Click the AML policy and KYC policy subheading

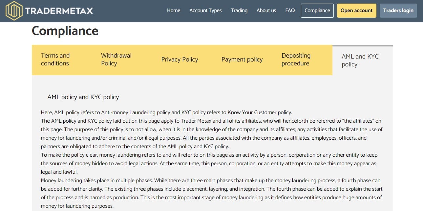83,97
